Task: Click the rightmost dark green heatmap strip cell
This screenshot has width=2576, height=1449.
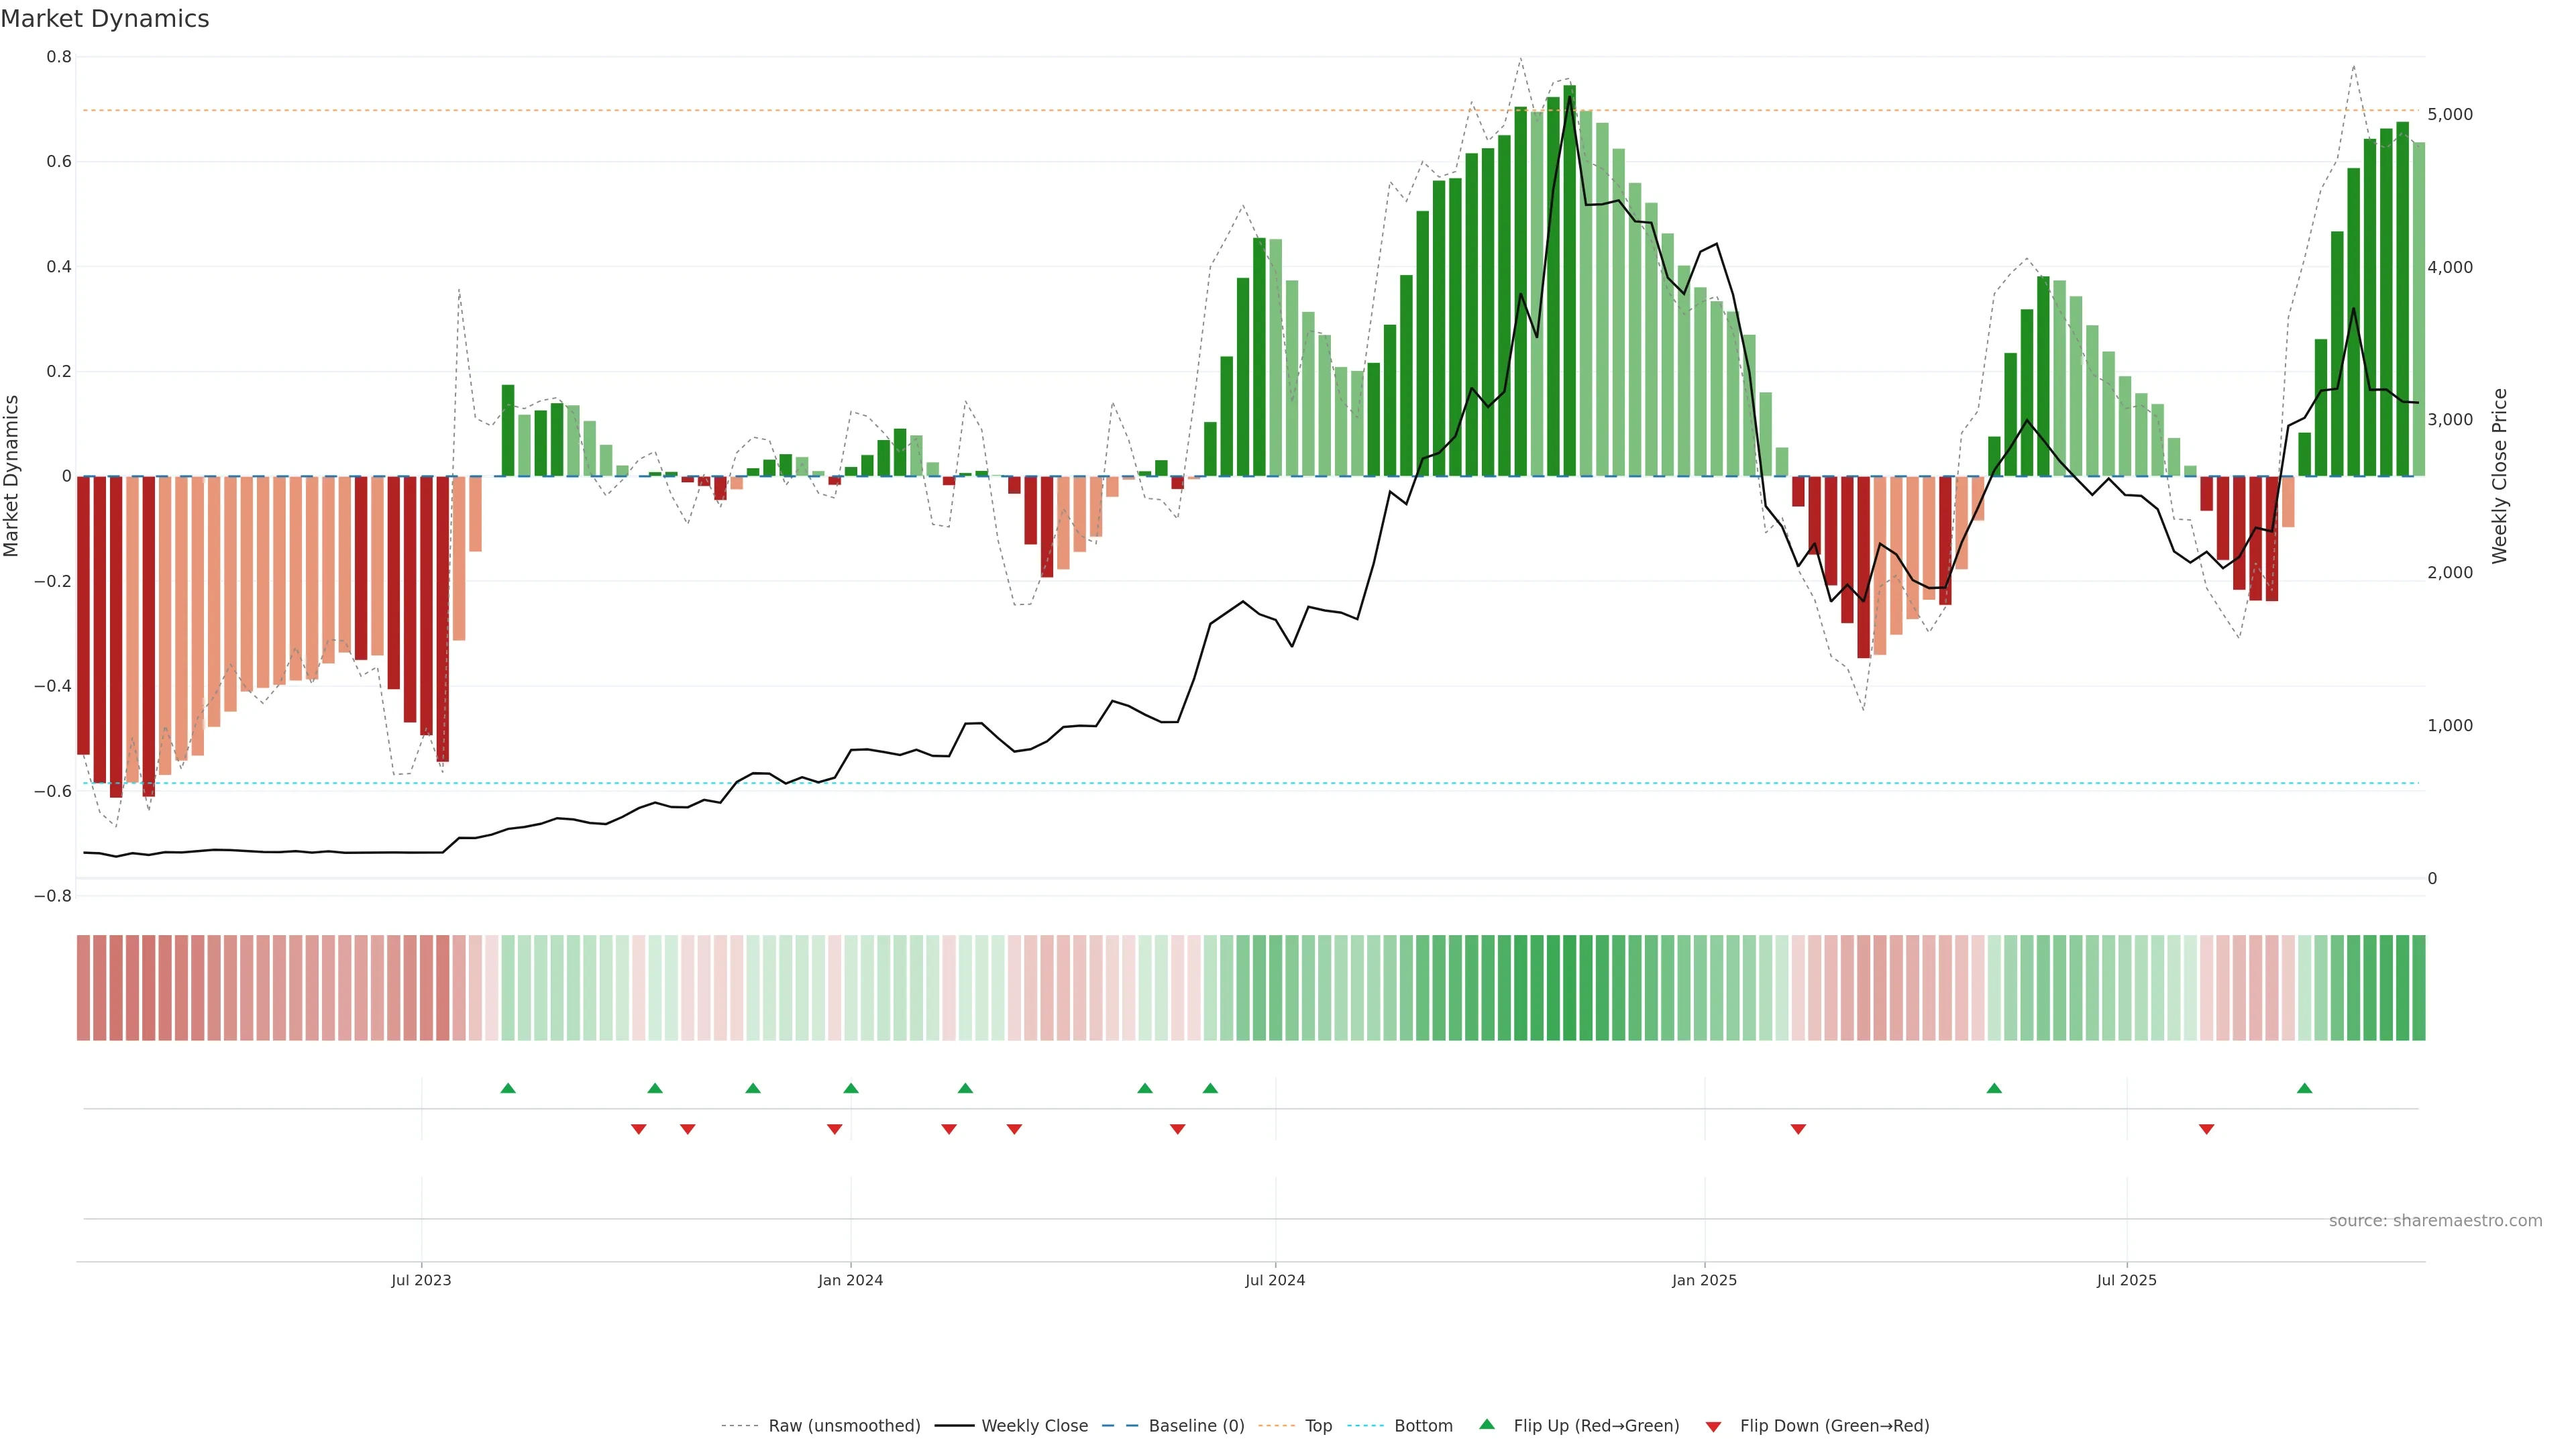Action: click(x=2418, y=988)
